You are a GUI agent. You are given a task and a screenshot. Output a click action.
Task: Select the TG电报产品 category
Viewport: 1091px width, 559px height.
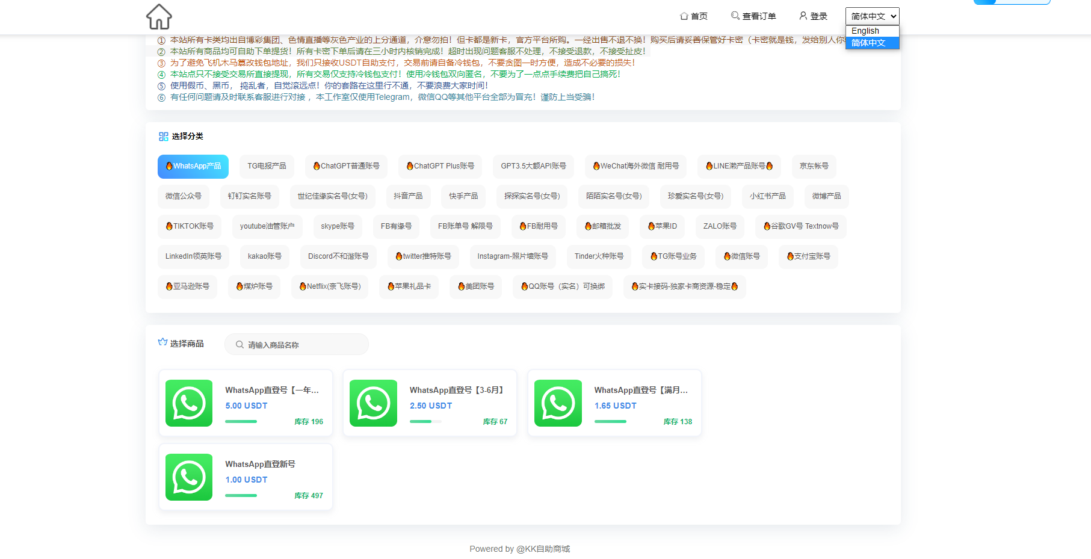(267, 166)
